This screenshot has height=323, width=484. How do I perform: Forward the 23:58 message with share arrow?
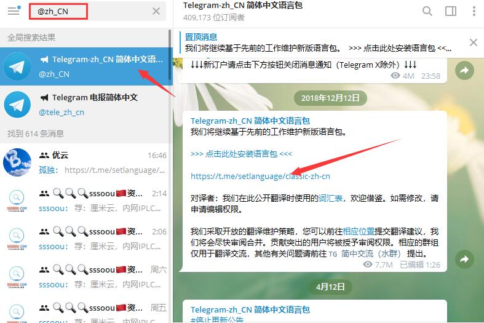click(464, 70)
